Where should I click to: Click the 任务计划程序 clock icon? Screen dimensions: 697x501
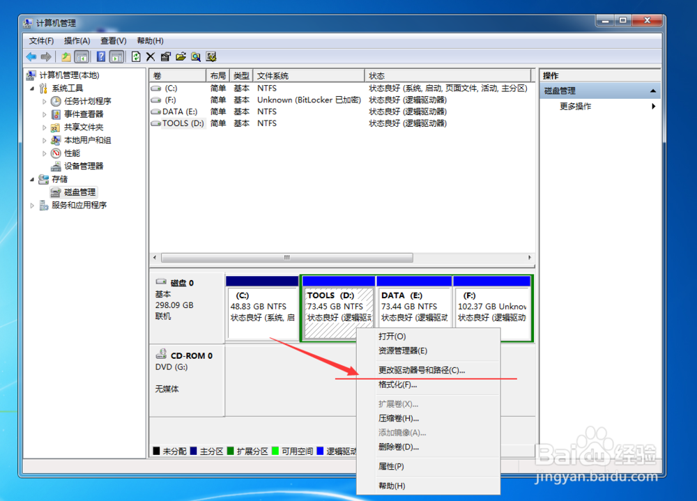click(x=56, y=101)
